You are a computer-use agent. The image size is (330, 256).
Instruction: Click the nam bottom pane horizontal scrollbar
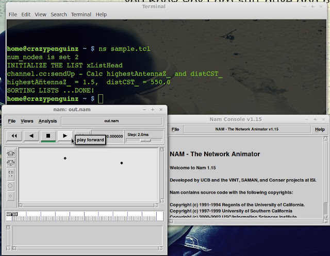point(87,248)
